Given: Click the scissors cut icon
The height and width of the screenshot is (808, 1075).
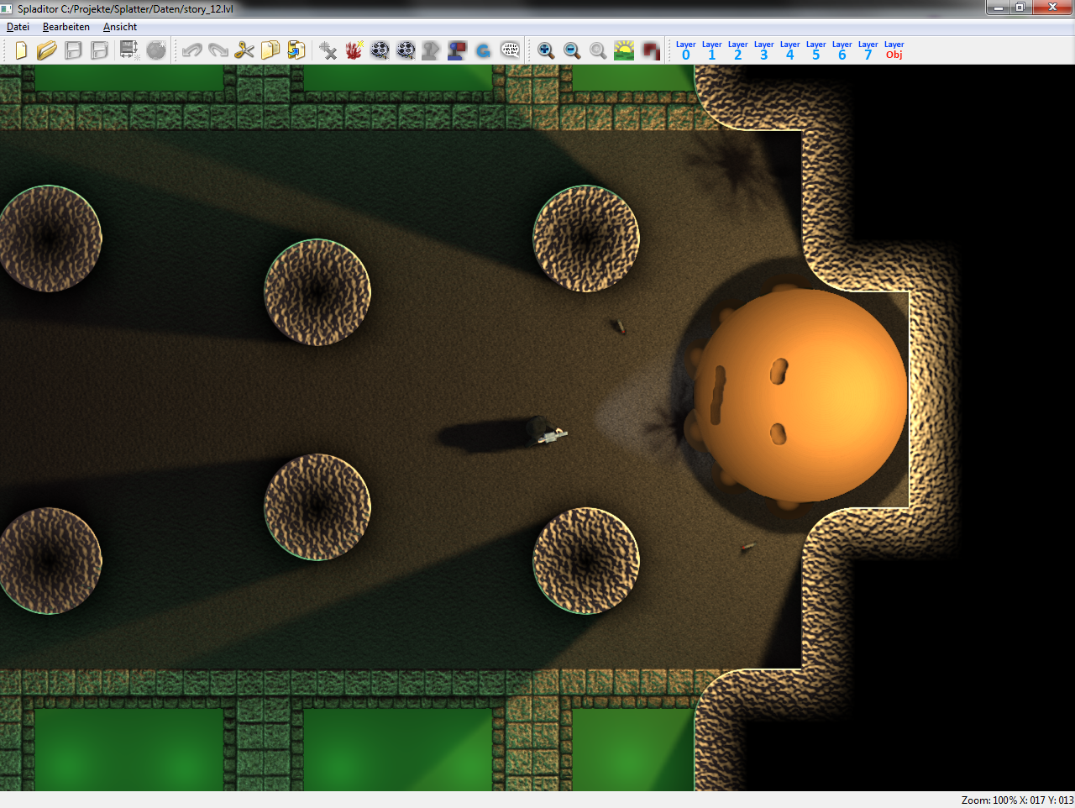Looking at the screenshot, I should click(x=244, y=50).
